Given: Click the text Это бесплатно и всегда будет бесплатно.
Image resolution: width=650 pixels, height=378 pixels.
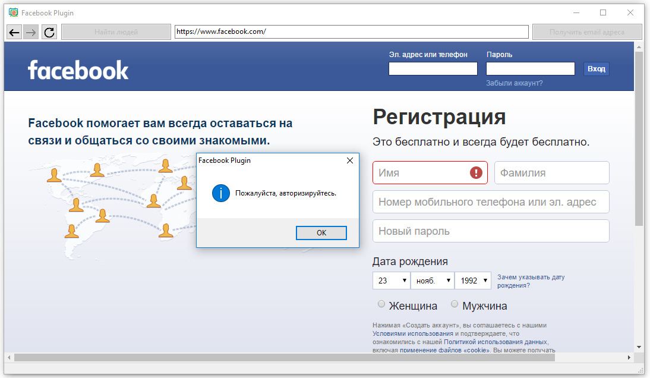Looking at the screenshot, I should click(x=481, y=141).
